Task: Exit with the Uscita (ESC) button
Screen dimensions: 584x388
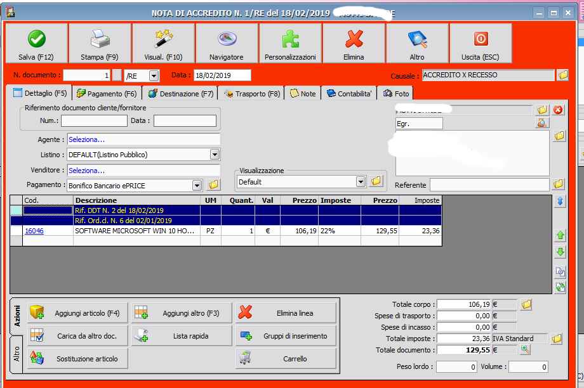Action: click(x=481, y=43)
